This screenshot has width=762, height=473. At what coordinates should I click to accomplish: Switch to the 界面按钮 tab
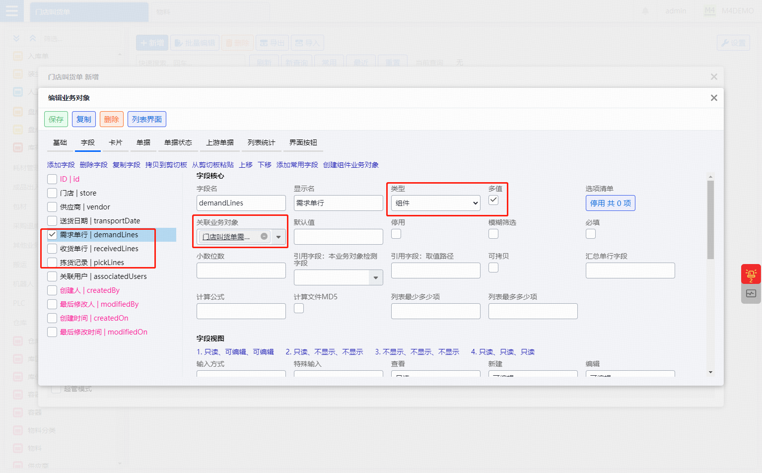(x=303, y=142)
